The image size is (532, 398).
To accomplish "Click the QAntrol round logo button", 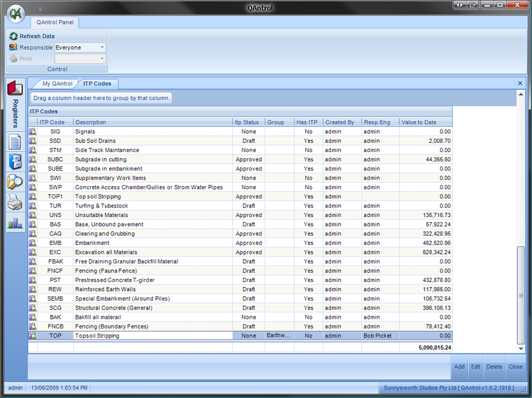I will point(15,14).
